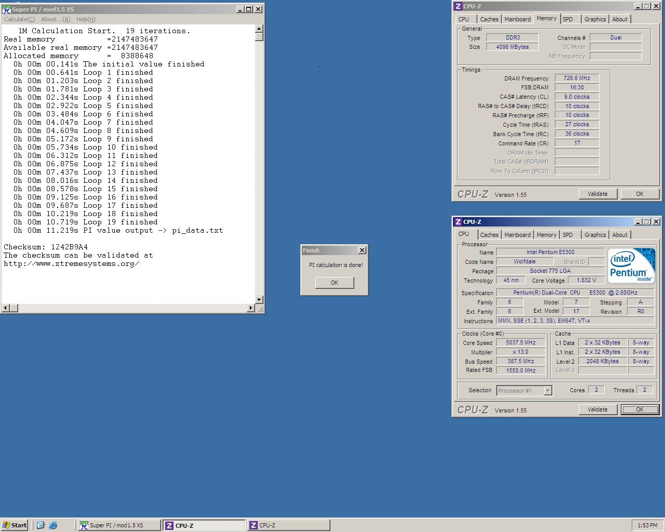665x532 pixels.
Task: Click the Rated FSB 1550.0 MHz value
Action: point(521,370)
